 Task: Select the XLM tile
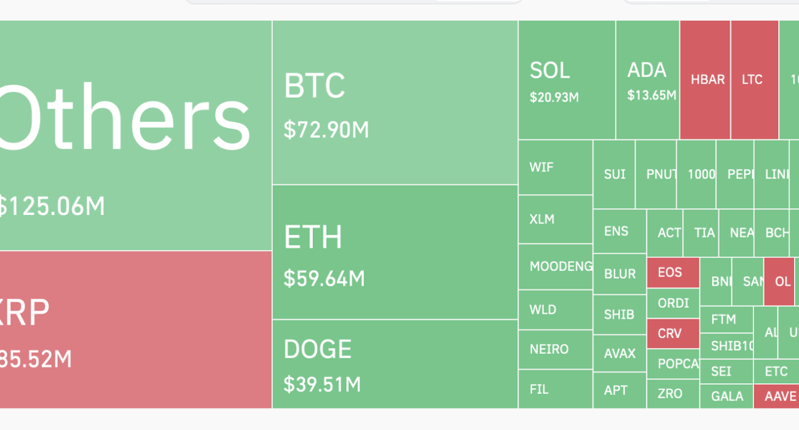pos(555,219)
